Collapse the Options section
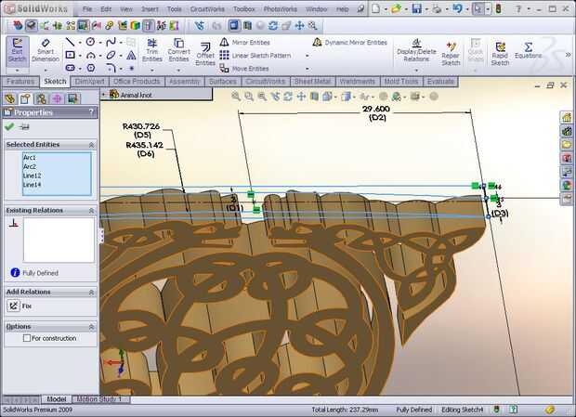 [x=91, y=327]
